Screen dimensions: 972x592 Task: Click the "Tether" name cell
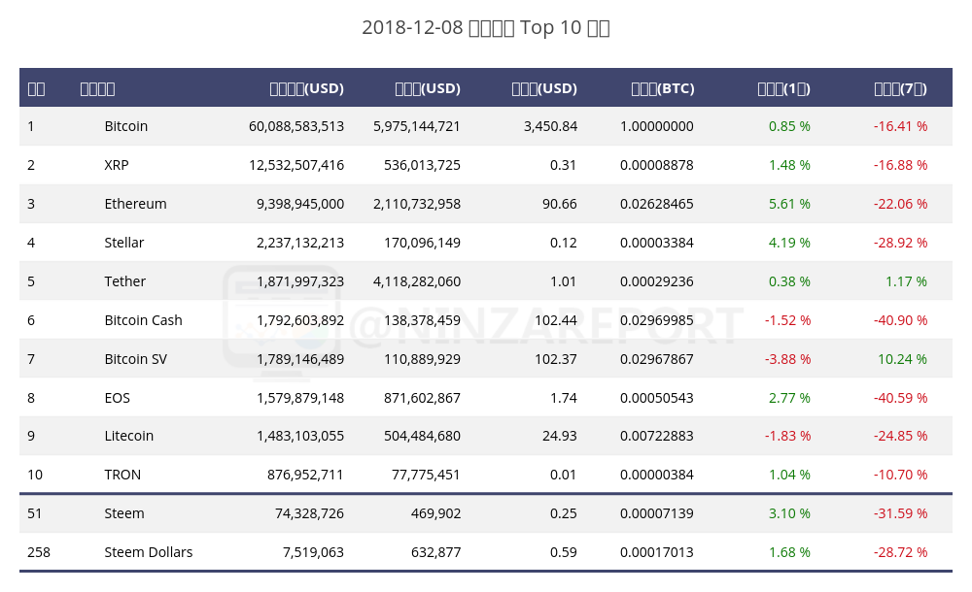pos(124,281)
